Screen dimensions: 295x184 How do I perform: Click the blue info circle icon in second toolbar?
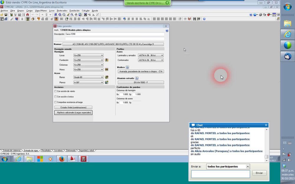[x=204, y=19]
